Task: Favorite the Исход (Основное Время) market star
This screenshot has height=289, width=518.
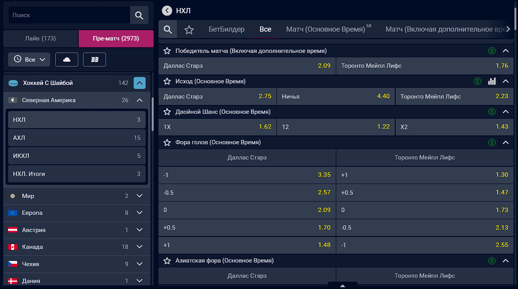Action: [167, 81]
